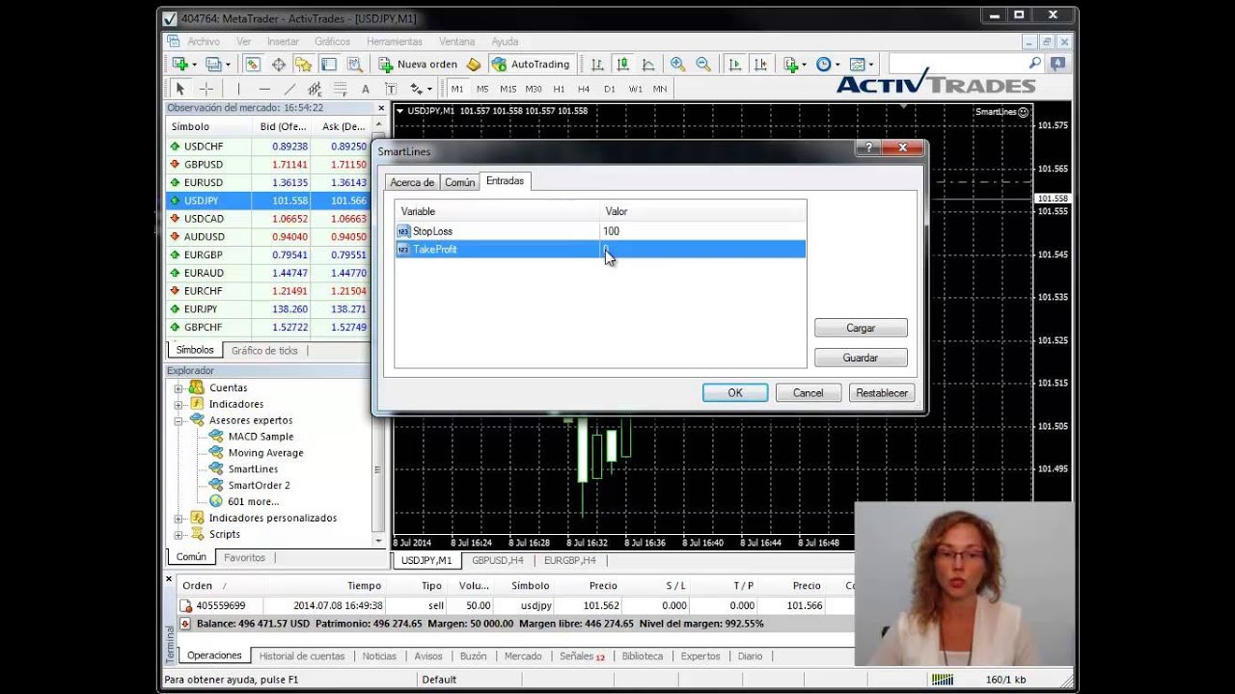Switch to line chart display

coord(648,65)
